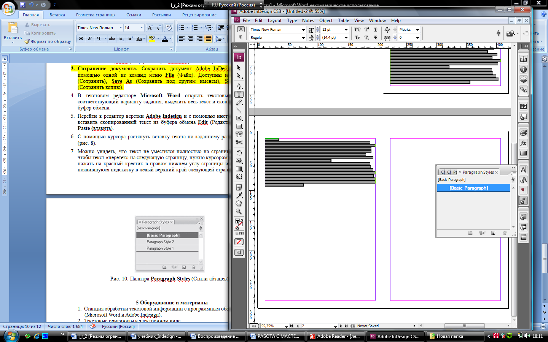Select the Rectangle Frame tool
Viewport: 548px width, 342px height.
pyautogui.click(x=239, y=118)
